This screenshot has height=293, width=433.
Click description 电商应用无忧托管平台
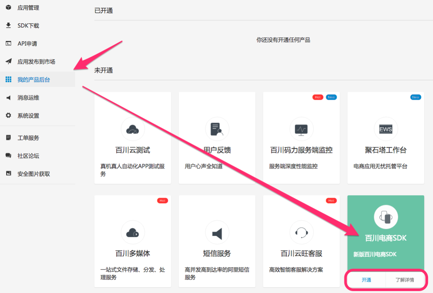380,166
